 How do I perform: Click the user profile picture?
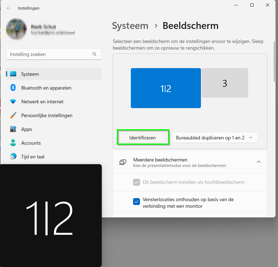pos(16,29)
